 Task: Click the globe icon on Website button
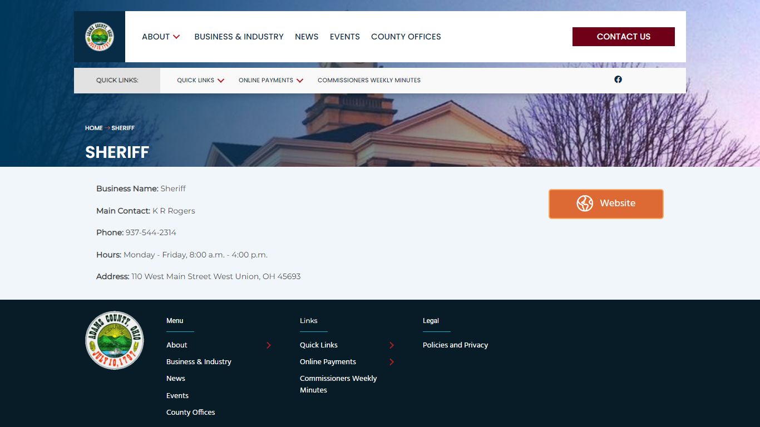point(585,203)
